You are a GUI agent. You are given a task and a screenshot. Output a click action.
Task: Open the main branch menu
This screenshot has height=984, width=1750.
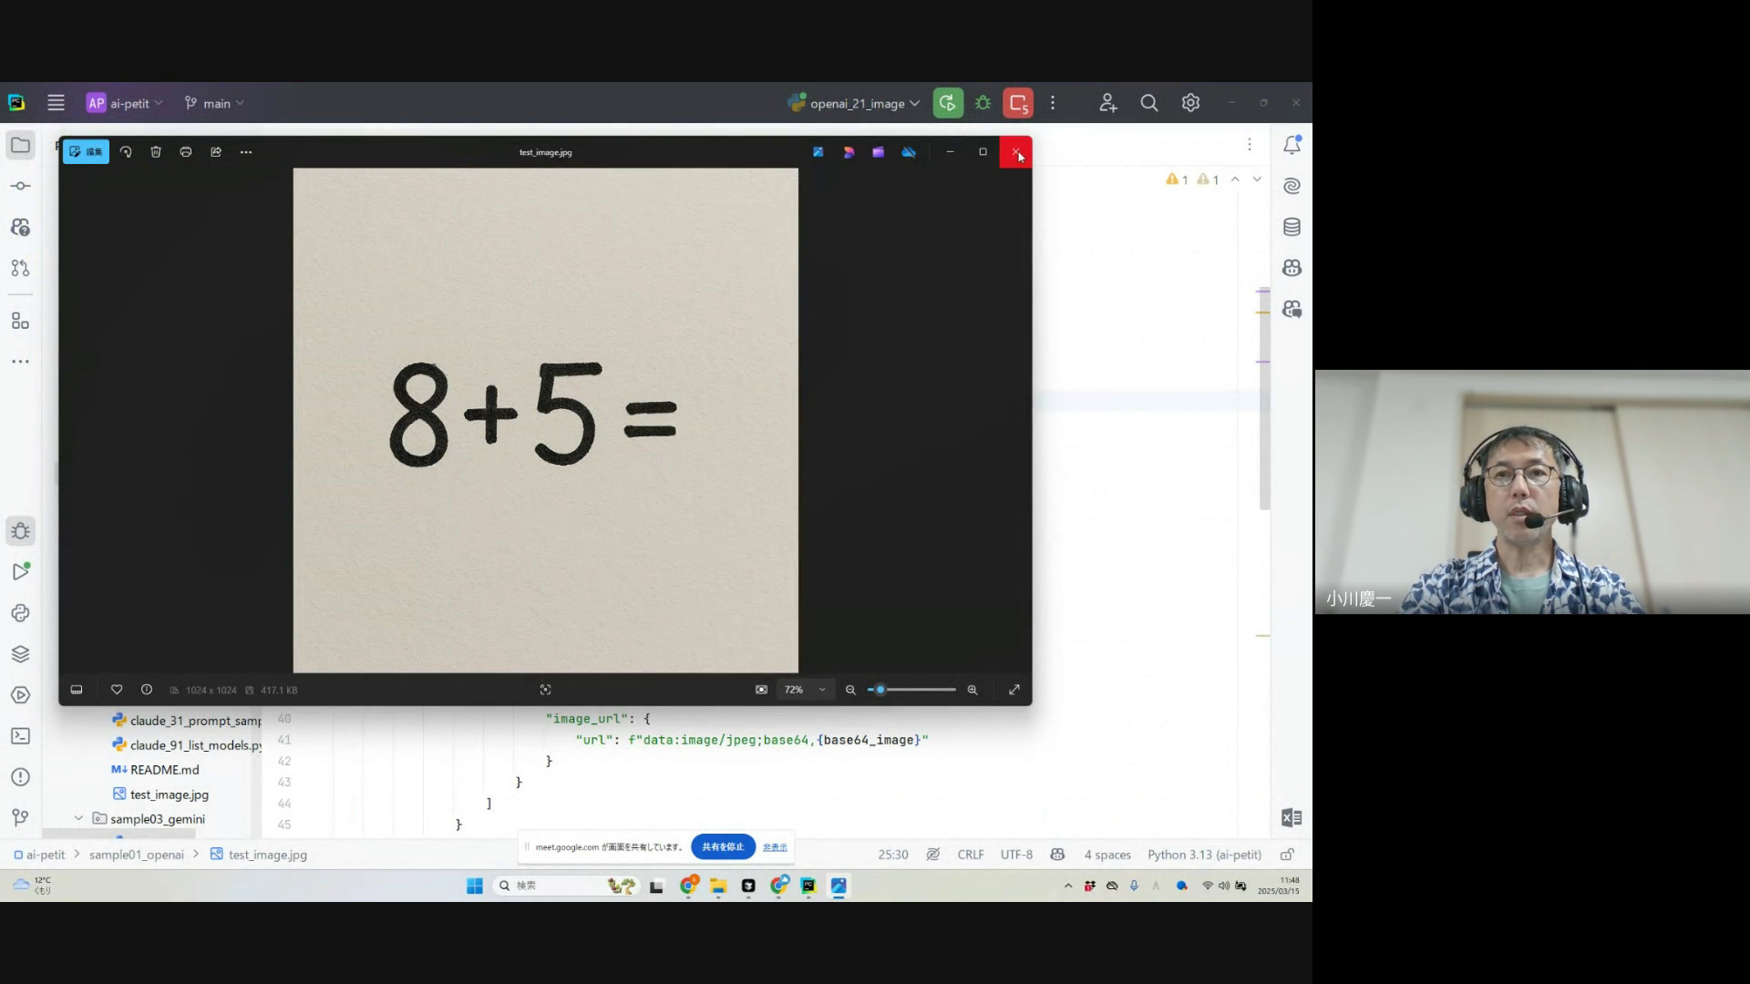tap(215, 103)
